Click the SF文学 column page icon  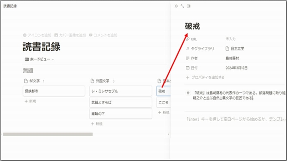click(26, 81)
